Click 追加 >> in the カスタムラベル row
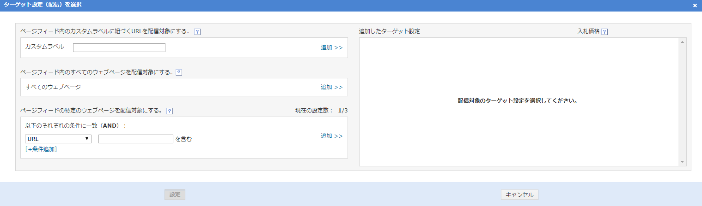 [332, 47]
